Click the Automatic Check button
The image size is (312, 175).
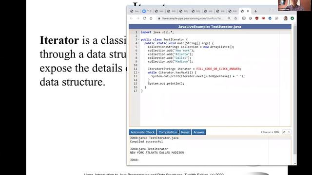[142, 132]
